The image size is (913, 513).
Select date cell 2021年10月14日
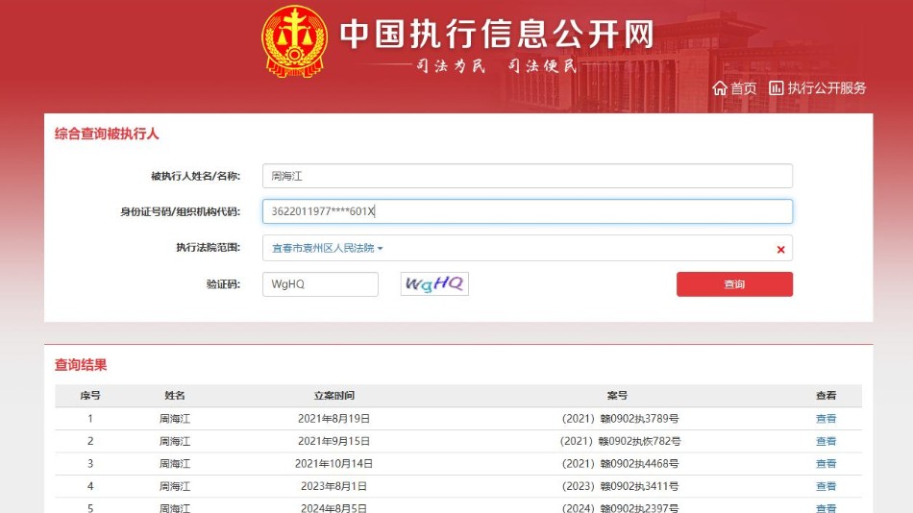[333, 463]
